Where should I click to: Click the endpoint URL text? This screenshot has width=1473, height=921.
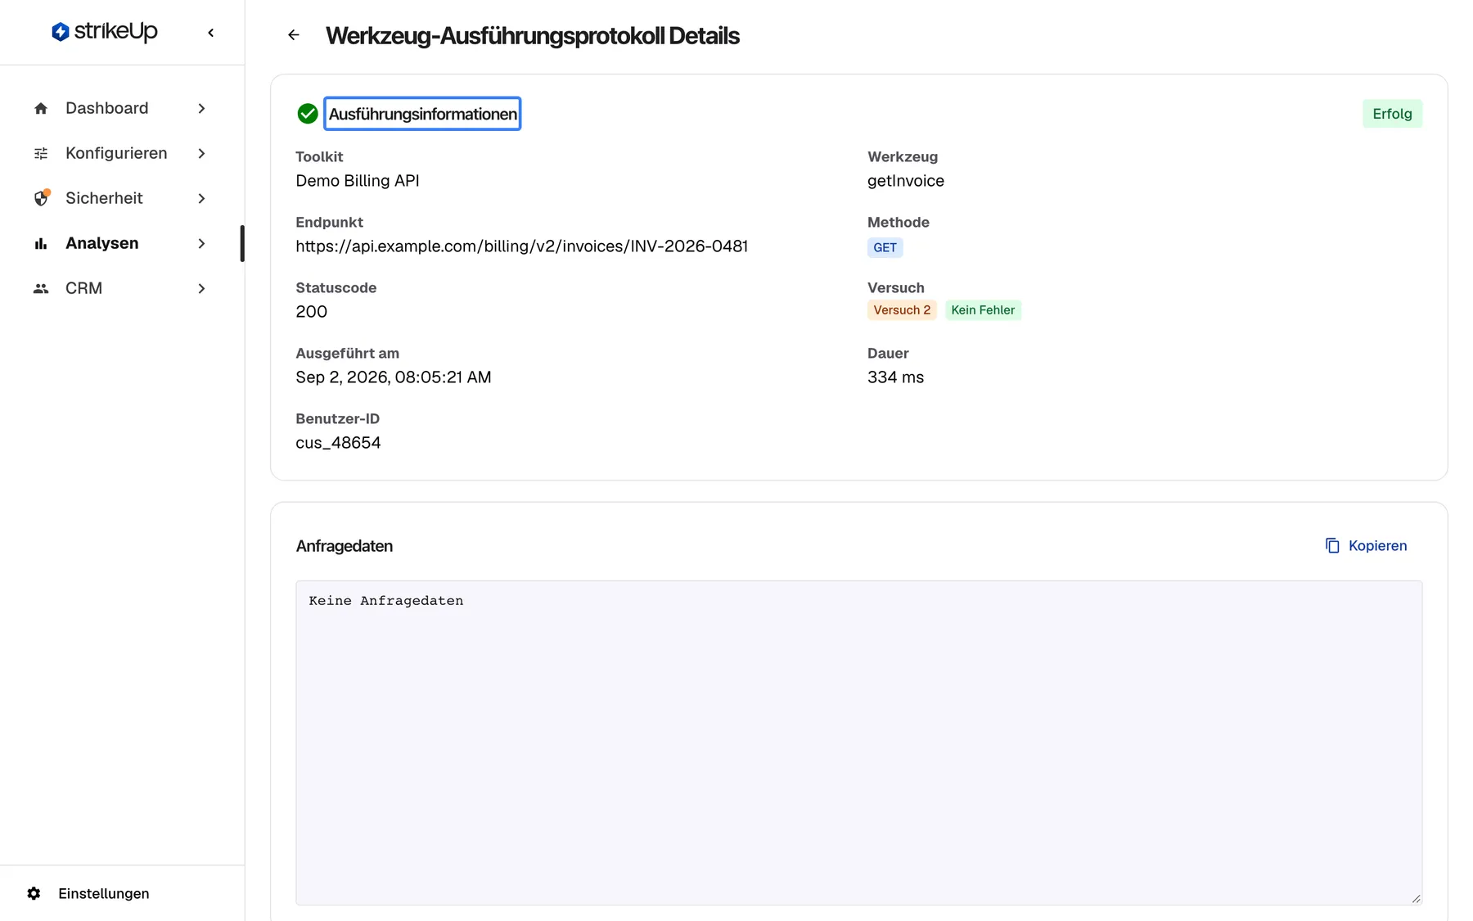[x=521, y=246]
